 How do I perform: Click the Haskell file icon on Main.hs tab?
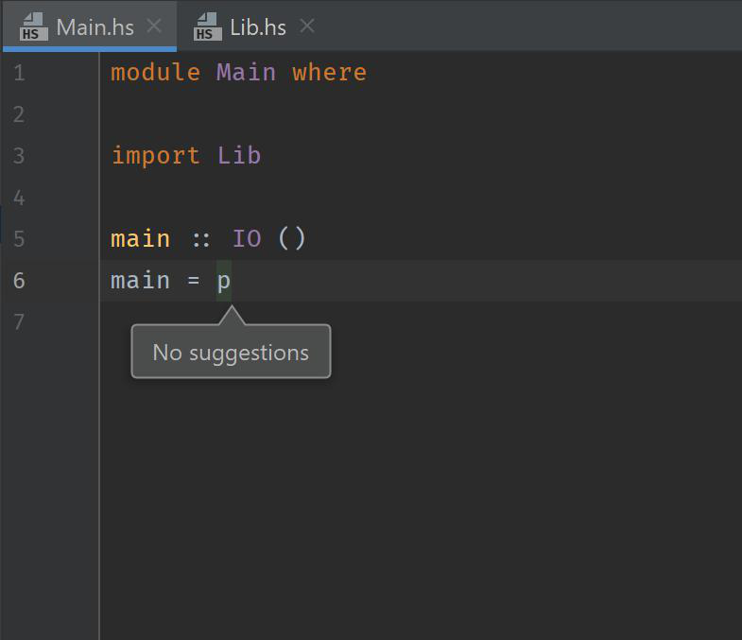click(33, 26)
